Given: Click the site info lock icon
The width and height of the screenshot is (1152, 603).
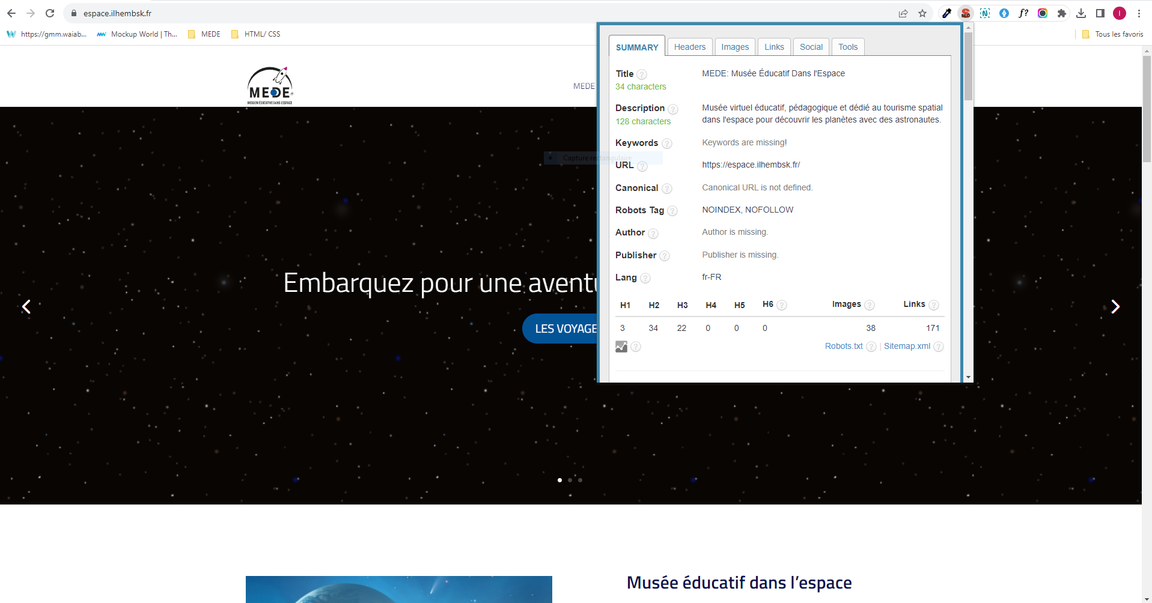Looking at the screenshot, I should pyautogui.click(x=74, y=13).
